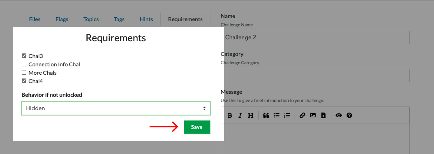The width and height of the screenshot is (434, 154).
Task: Enable the More Chals checkbox
Action: click(x=24, y=73)
